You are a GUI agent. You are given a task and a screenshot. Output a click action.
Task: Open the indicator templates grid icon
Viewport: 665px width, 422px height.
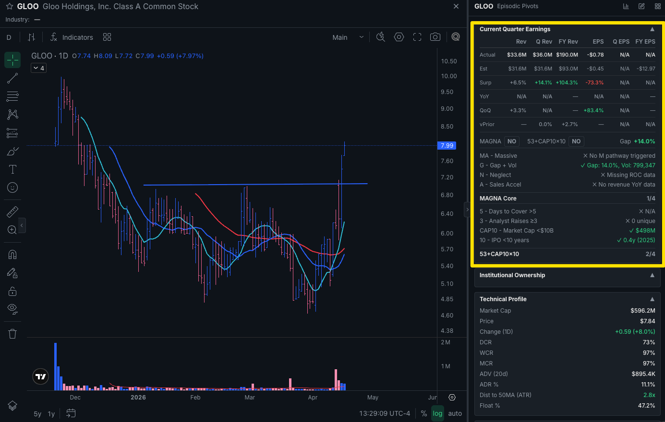pos(107,37)
